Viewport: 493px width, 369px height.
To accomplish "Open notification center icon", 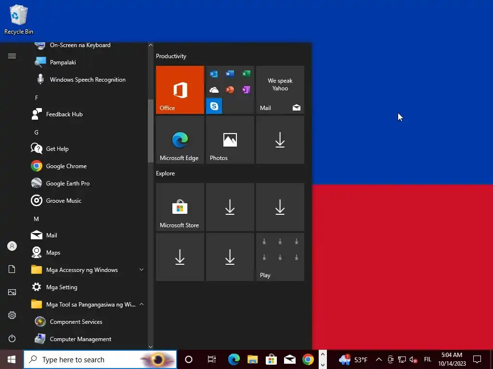I will pyautogui.click(x=477, y=359).
